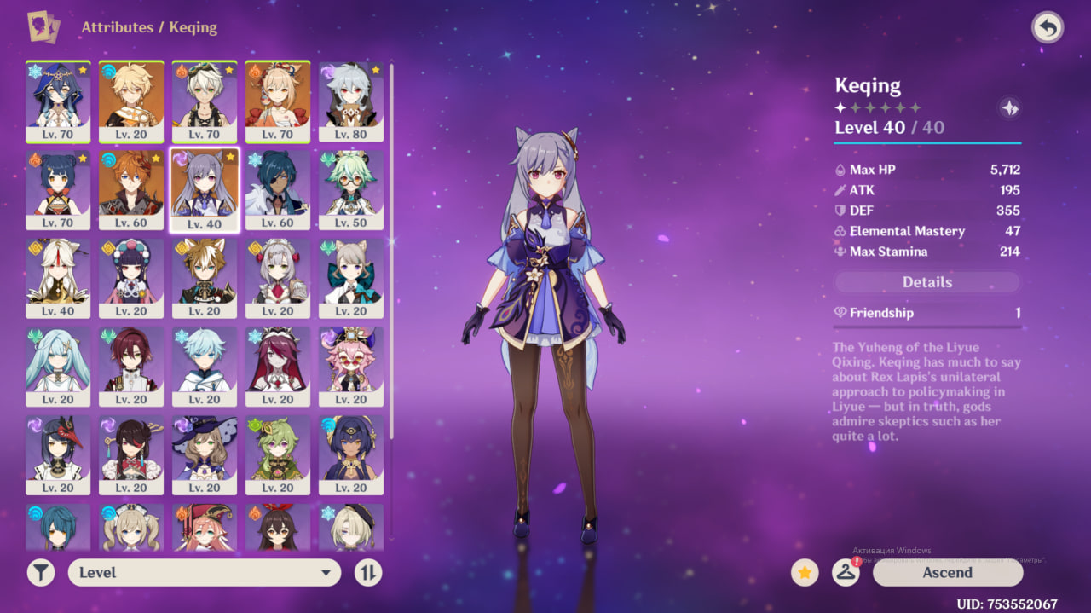Toggle the gold star favorite button
This screenshot has height=613, width=1091.
[805, 572]
